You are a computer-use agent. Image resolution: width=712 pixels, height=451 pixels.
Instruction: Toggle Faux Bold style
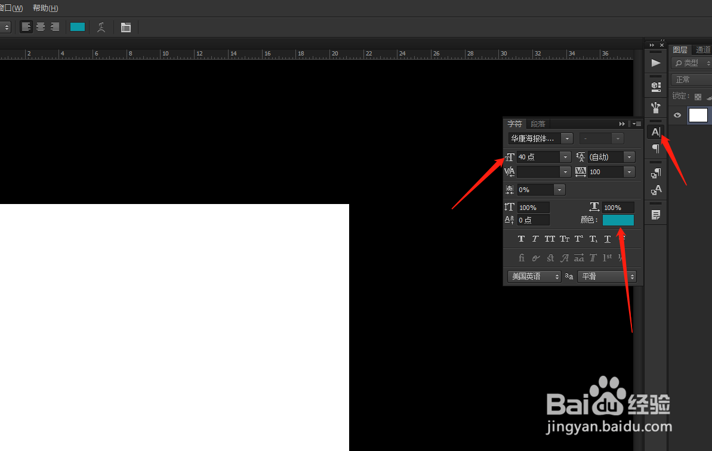point(521,239)
